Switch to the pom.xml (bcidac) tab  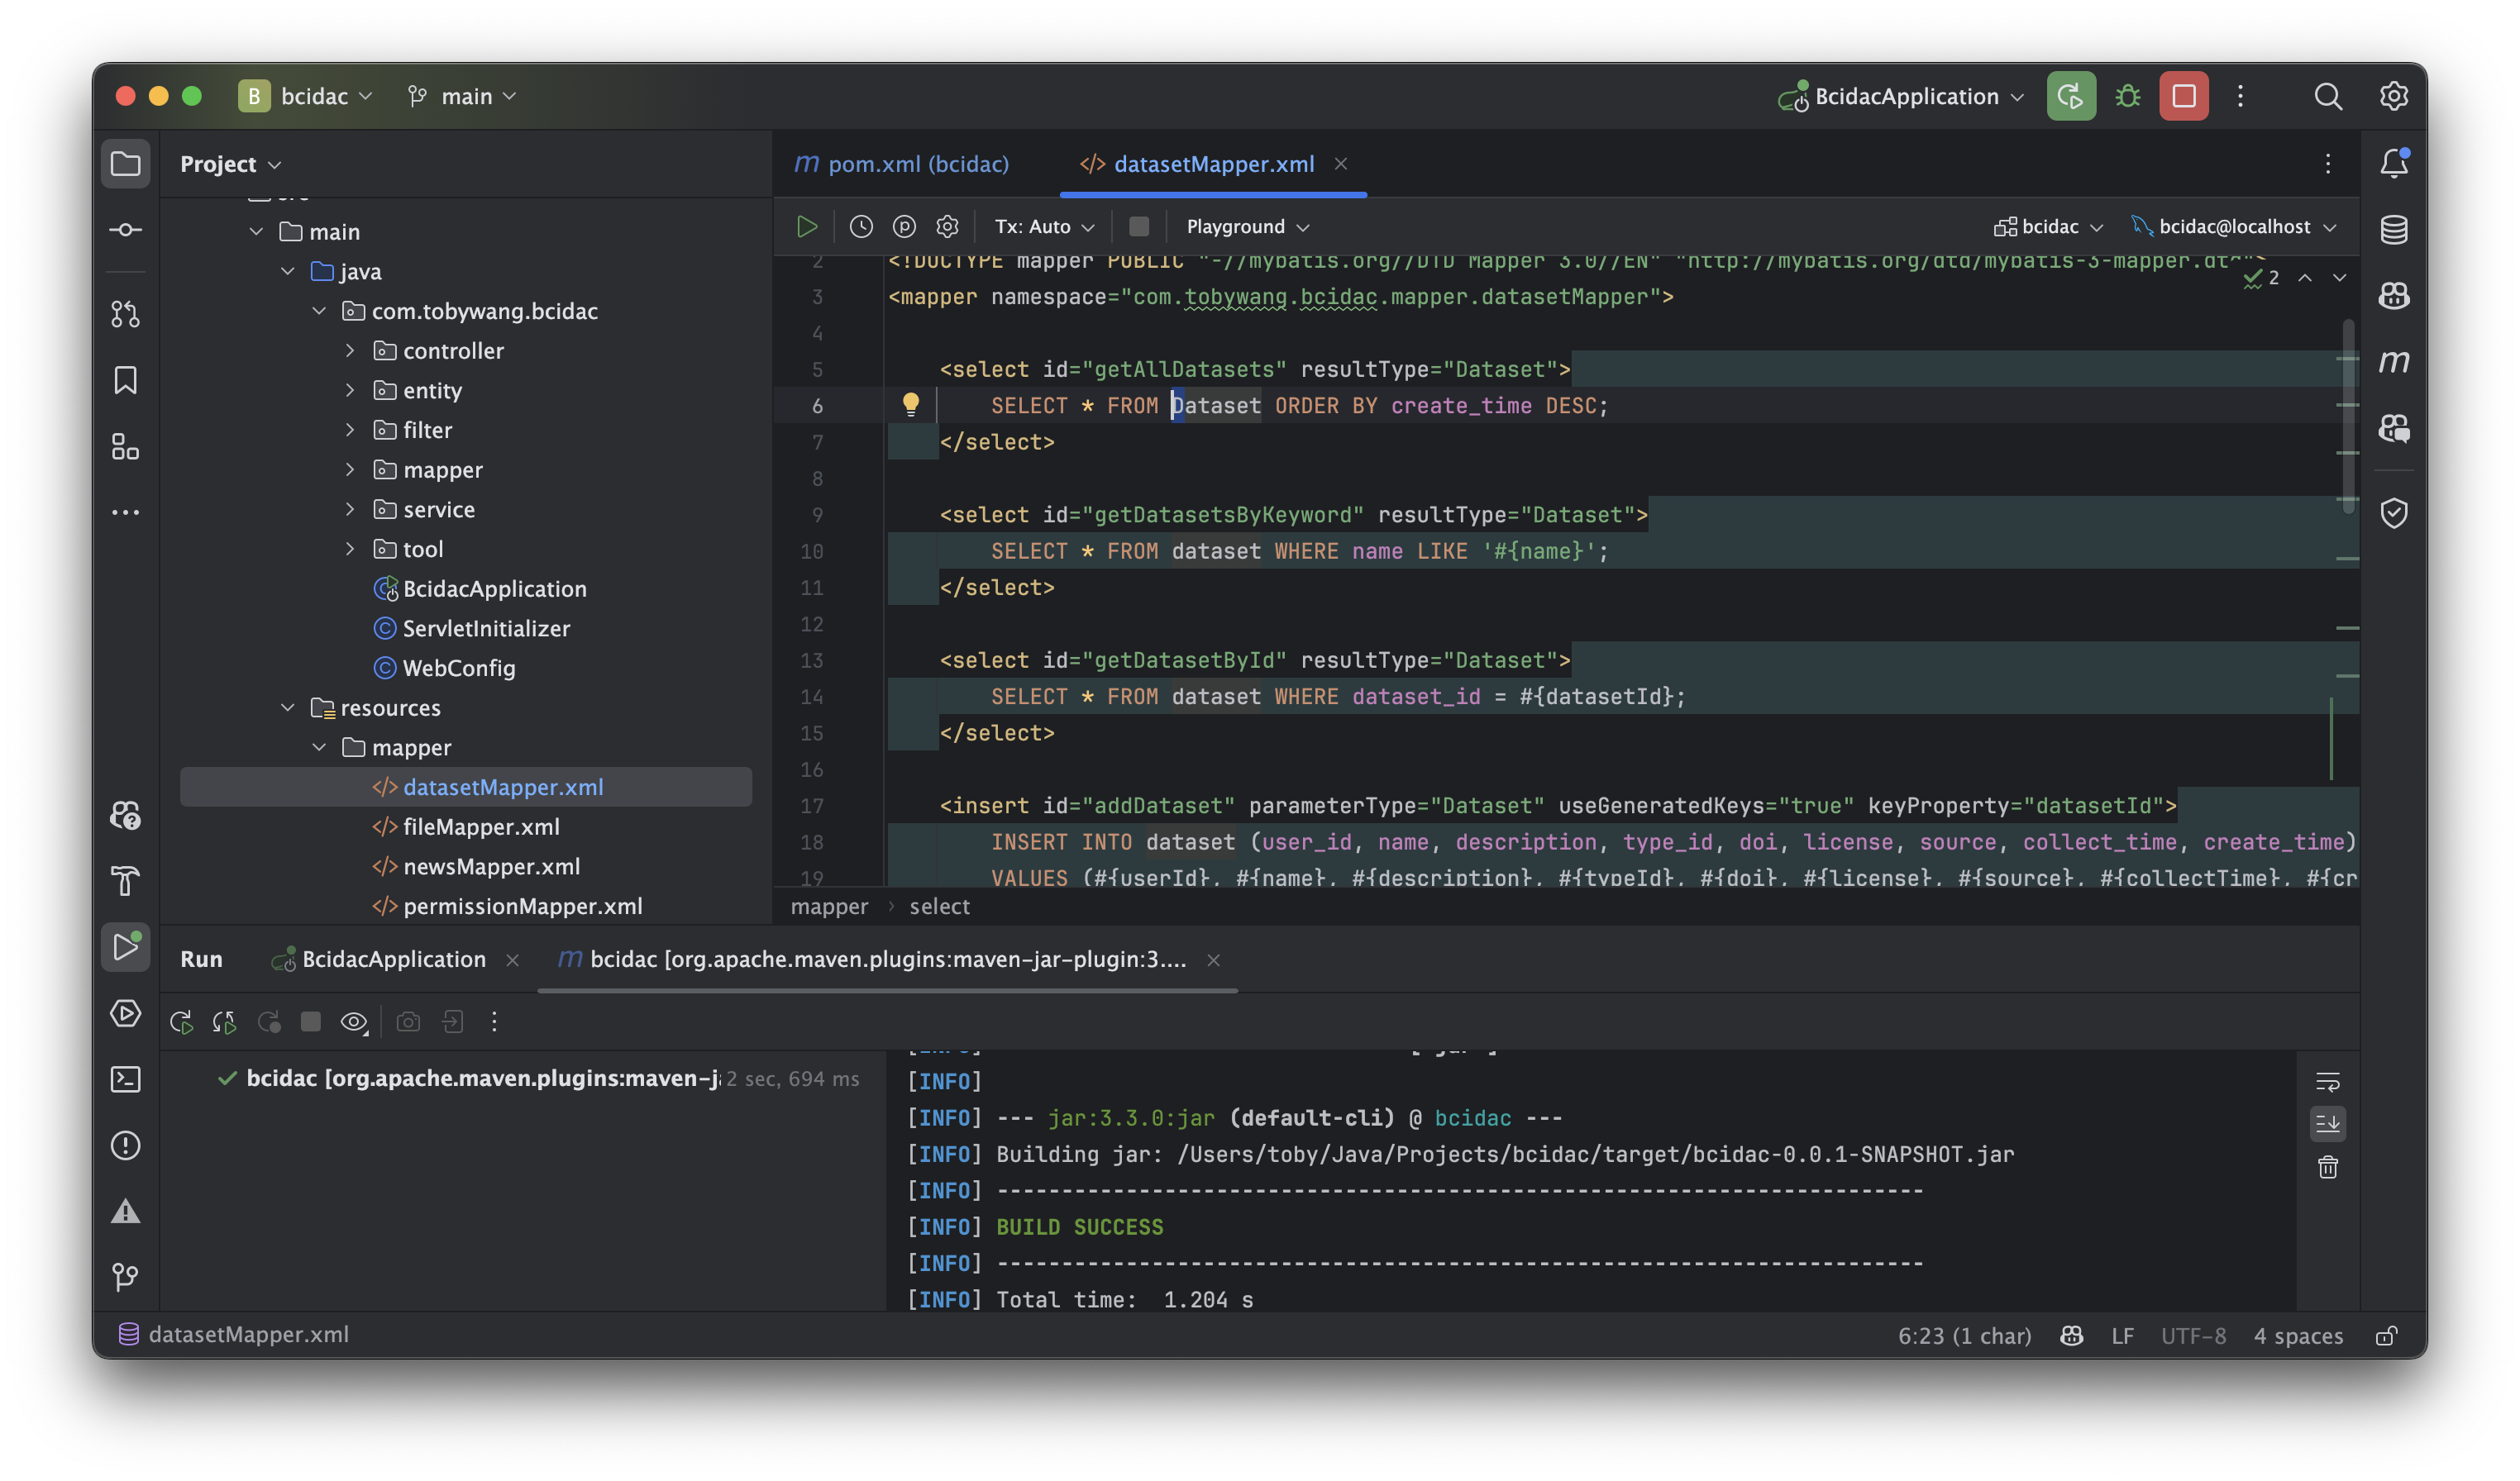[902, 164]
